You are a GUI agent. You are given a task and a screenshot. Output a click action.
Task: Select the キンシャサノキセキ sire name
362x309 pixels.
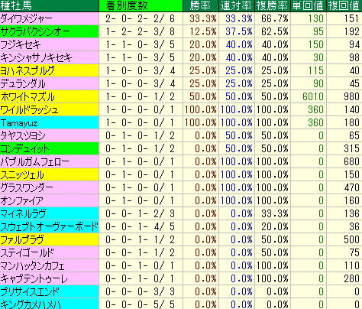(x=36, y=57)
